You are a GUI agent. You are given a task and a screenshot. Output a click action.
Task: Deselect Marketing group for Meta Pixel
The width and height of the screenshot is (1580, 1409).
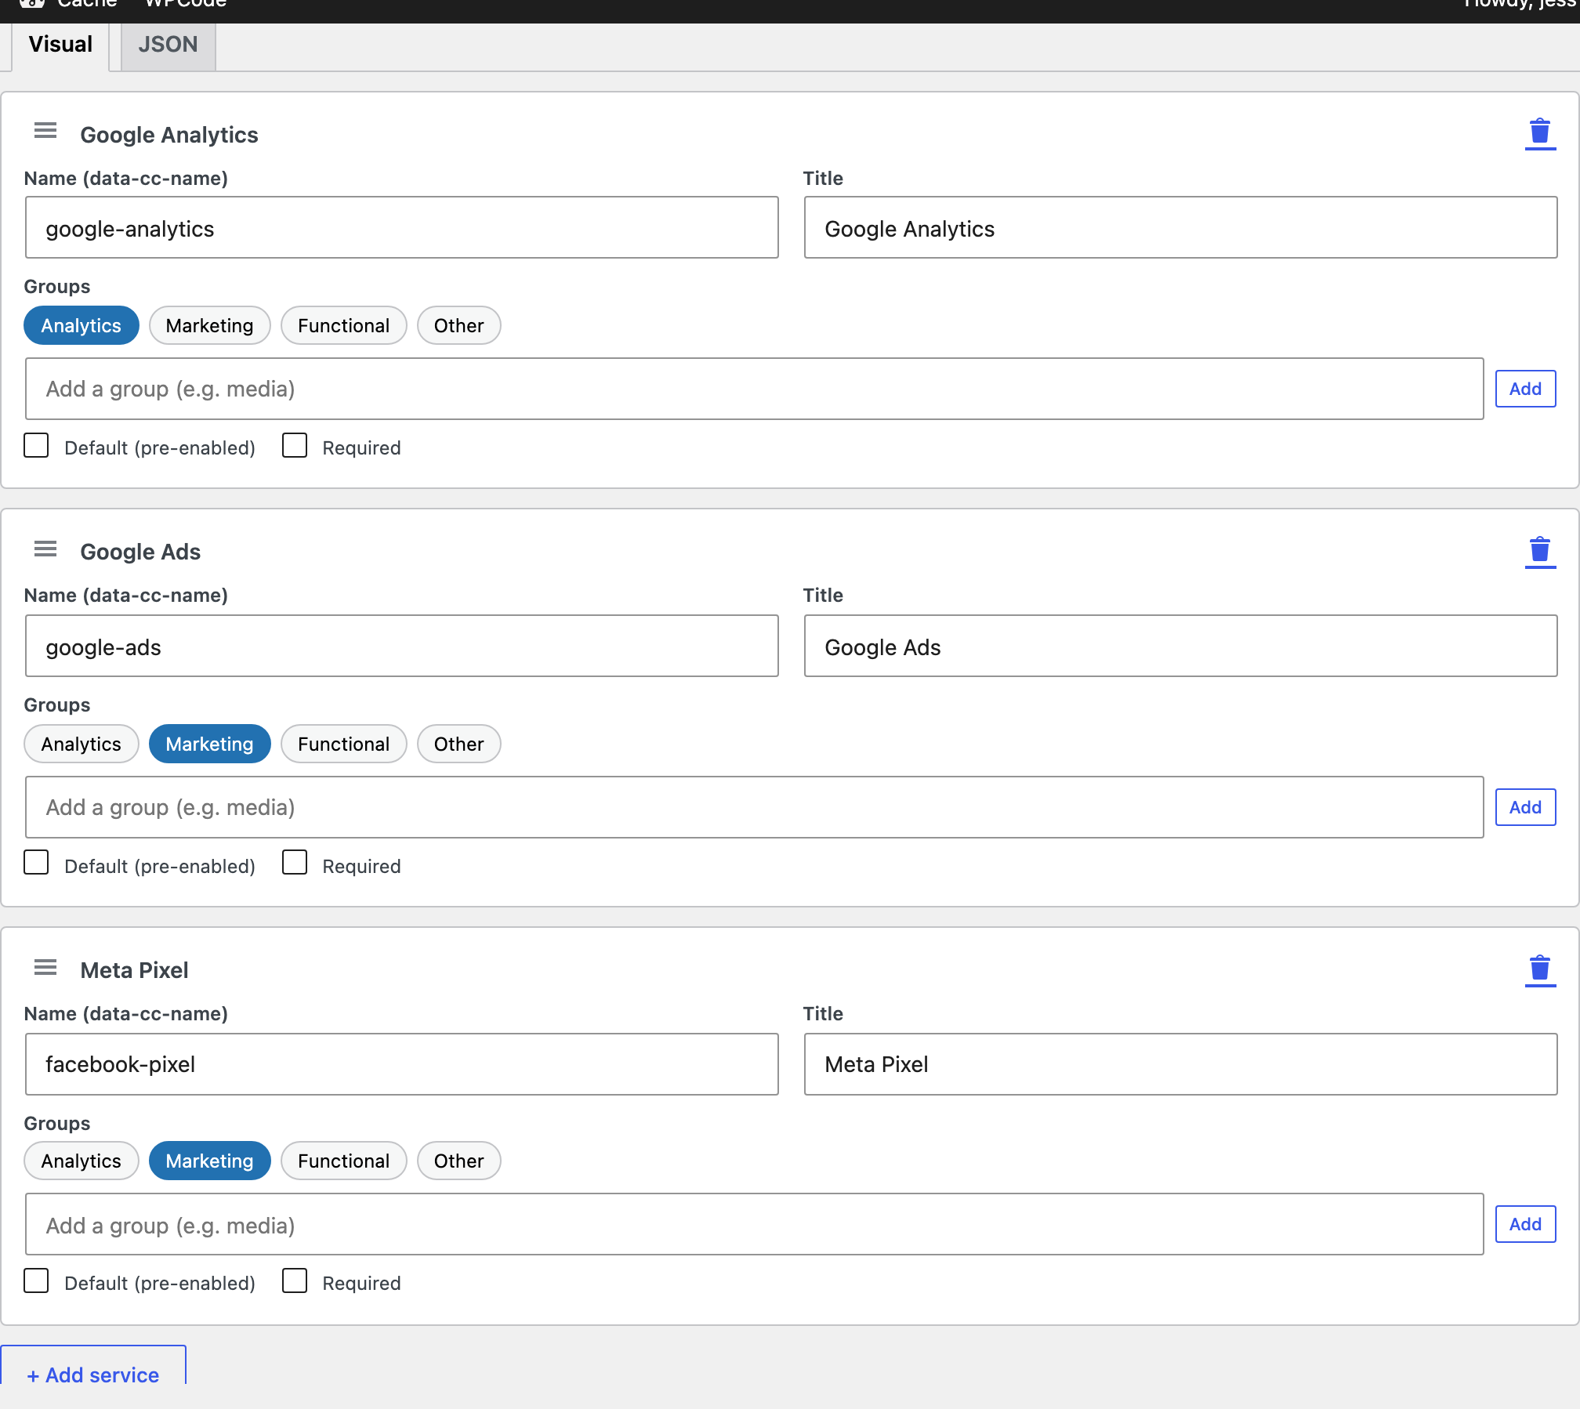209,1161
